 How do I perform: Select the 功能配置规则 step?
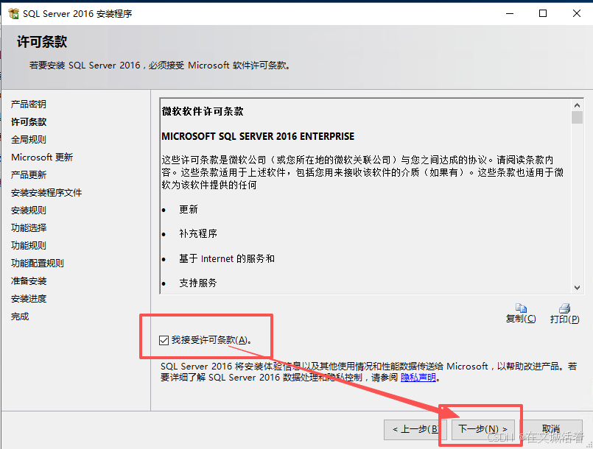(37, 264)
